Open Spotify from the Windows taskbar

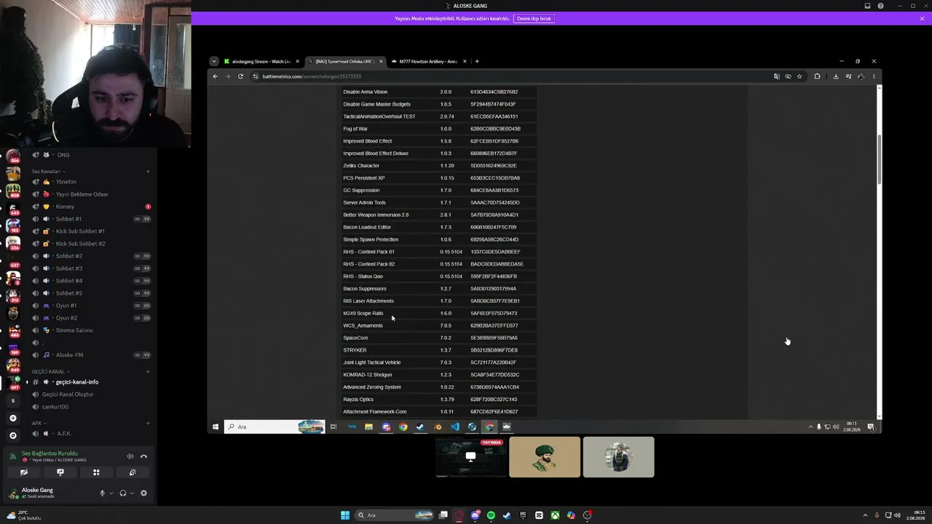(491, 515)
